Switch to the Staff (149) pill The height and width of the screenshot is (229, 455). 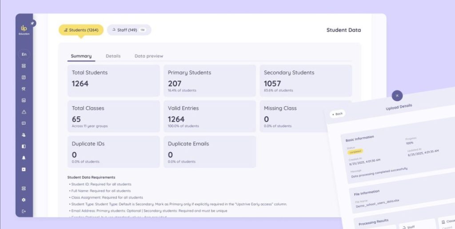coord(129,30)
